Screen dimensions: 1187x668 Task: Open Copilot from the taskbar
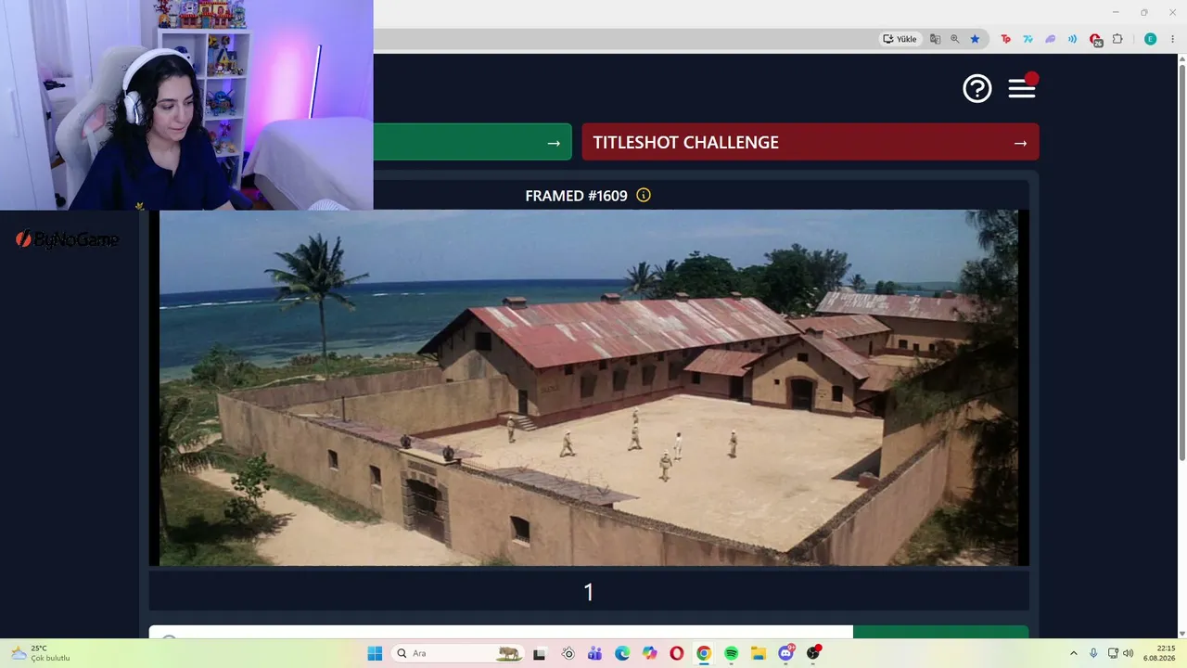[649, 653]
